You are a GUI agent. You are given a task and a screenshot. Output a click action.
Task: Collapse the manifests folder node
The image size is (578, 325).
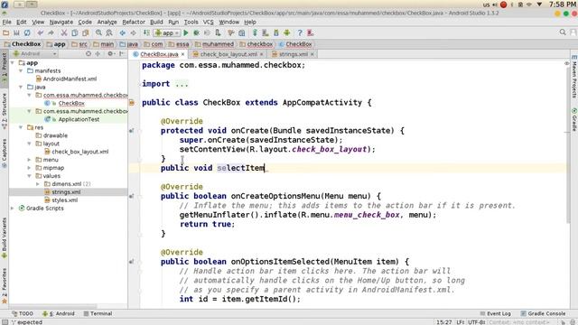coord(21,70)
